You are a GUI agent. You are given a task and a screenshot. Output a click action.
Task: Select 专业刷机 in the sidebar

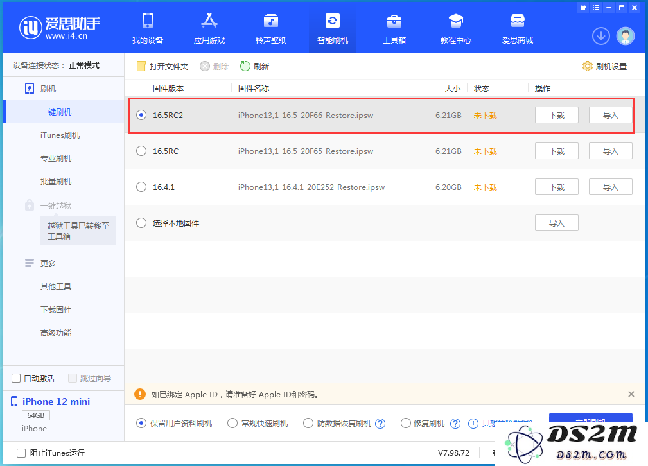[56, 159]
